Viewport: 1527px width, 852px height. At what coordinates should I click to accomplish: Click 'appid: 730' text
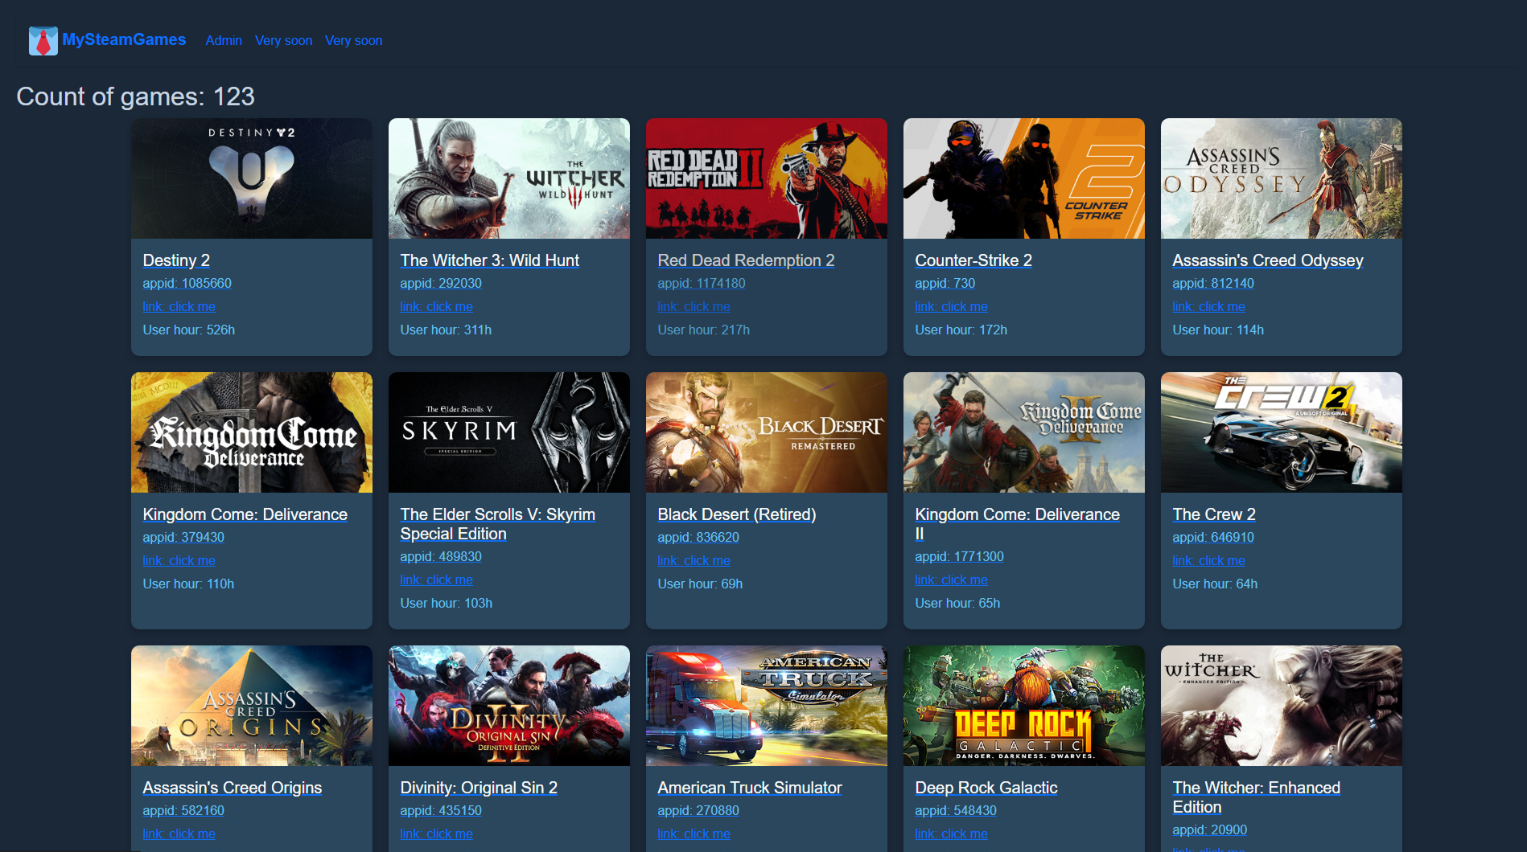click(x=945, y=284)
